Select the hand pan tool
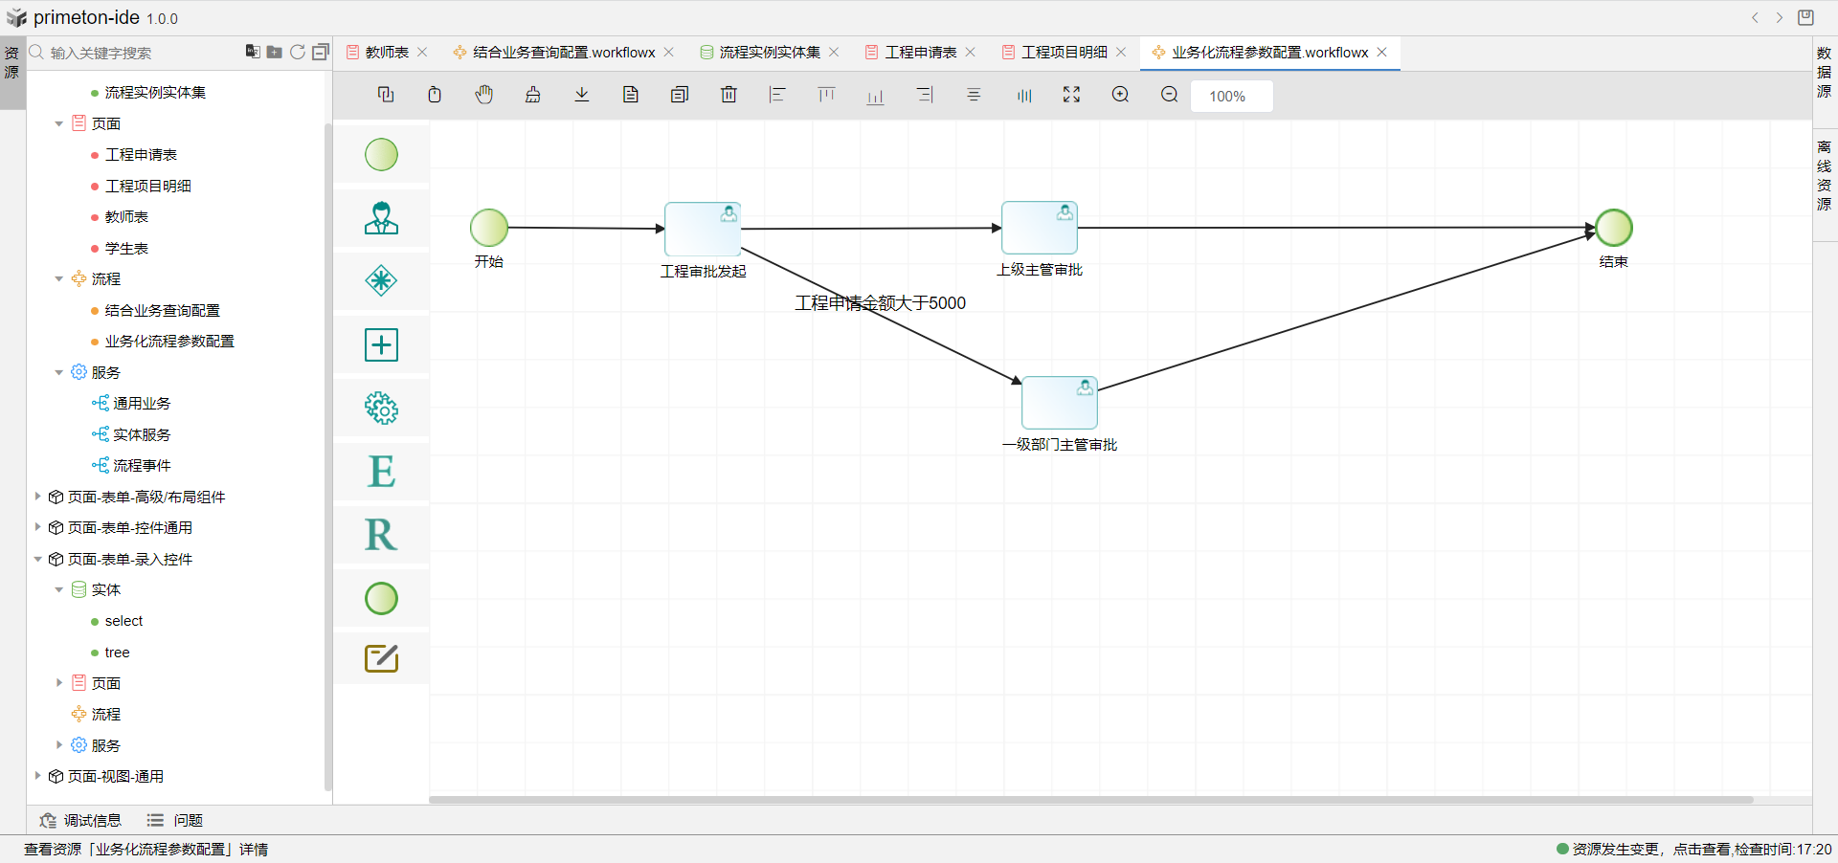 click(x=484, y=95)
